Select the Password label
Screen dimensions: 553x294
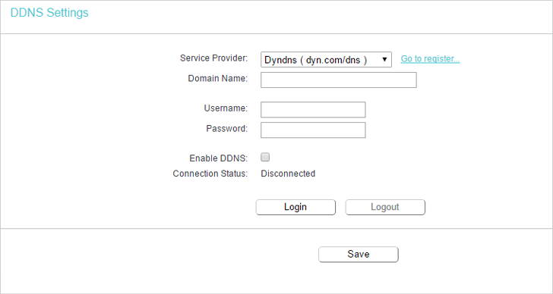point(227,129)
